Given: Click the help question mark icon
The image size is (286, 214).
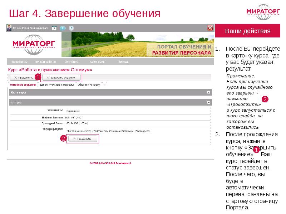Looking at the screenshot, I should pos(71,28).
